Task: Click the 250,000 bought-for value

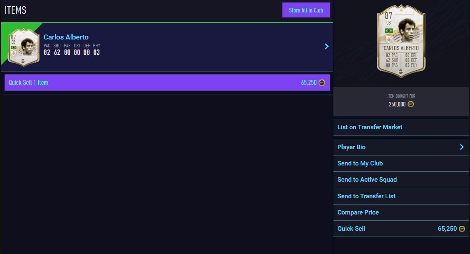Action: click(x=397, y=104)
